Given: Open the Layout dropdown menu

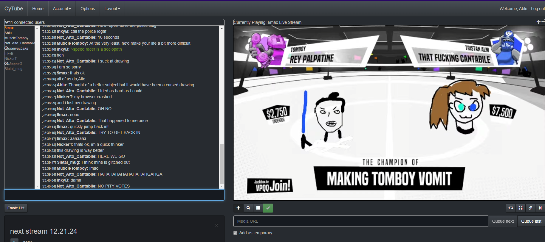Looking at the screenshot, I should (112, 9).
